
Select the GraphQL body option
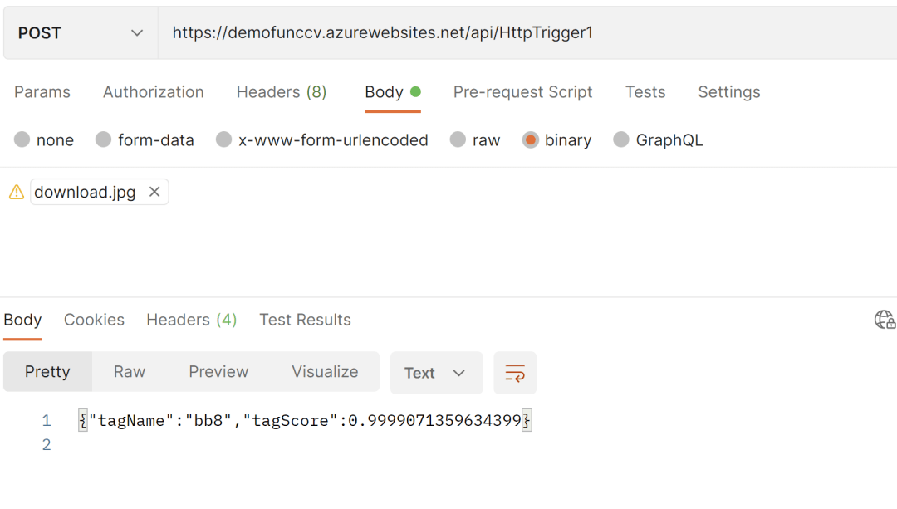[x=621, y=140]
